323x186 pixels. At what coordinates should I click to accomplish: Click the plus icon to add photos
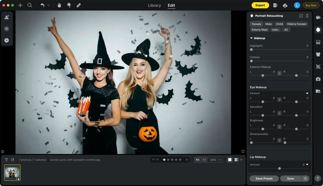pos(20,5)
